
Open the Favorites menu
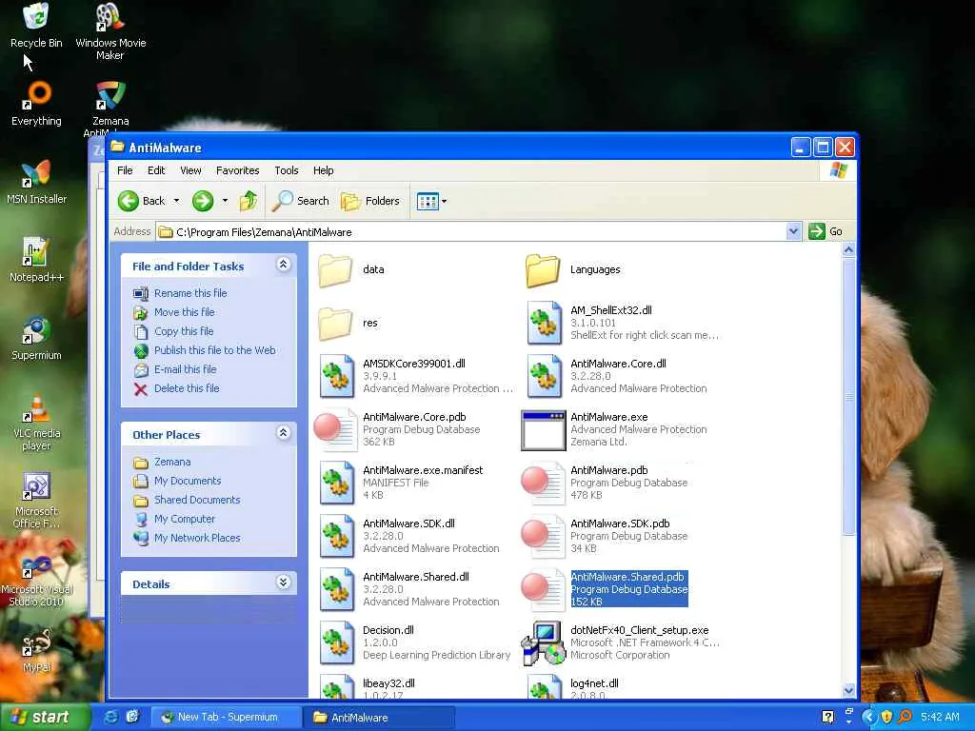pos(237,170)
